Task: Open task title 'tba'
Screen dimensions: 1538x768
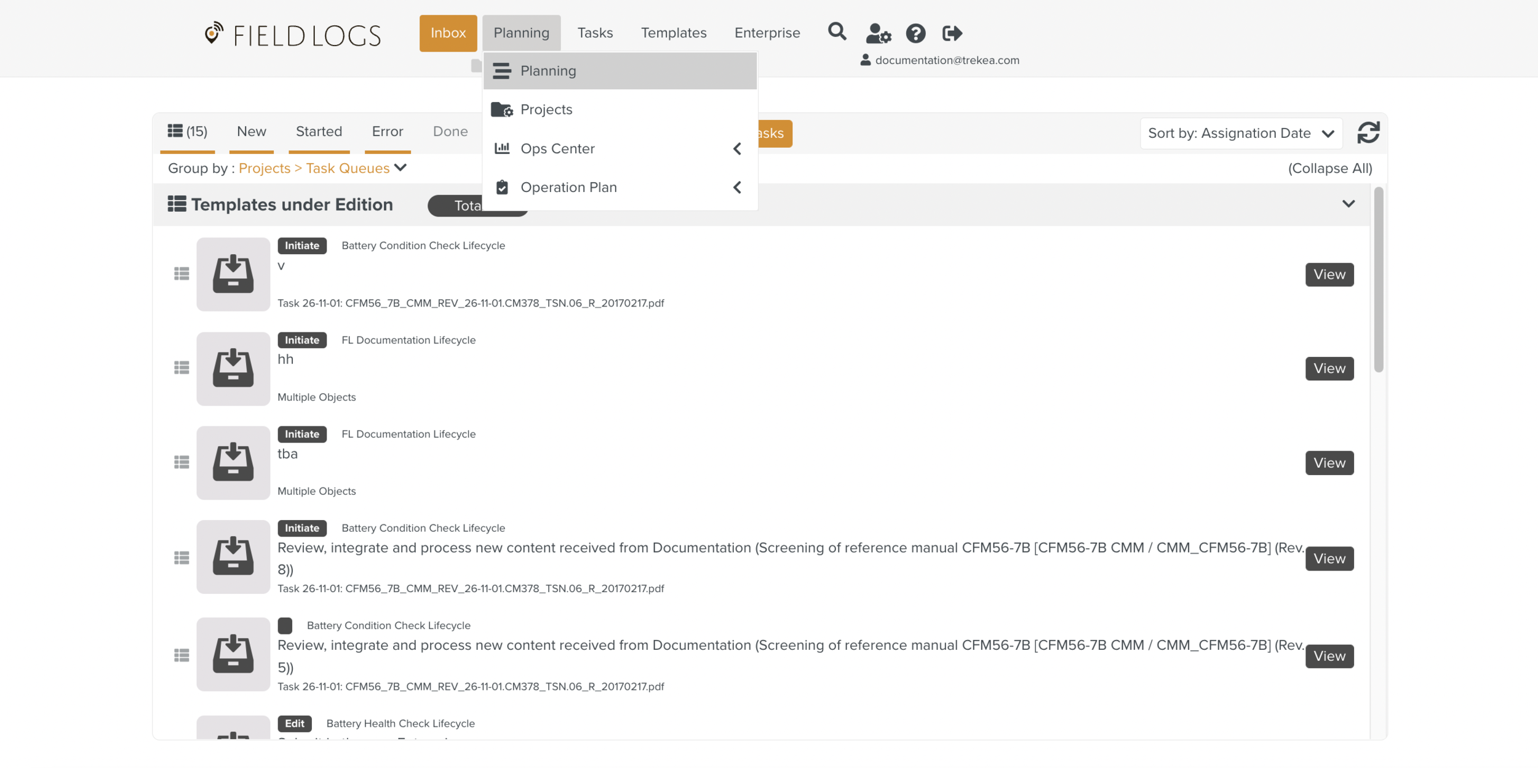Action: [x=287, y=454]
